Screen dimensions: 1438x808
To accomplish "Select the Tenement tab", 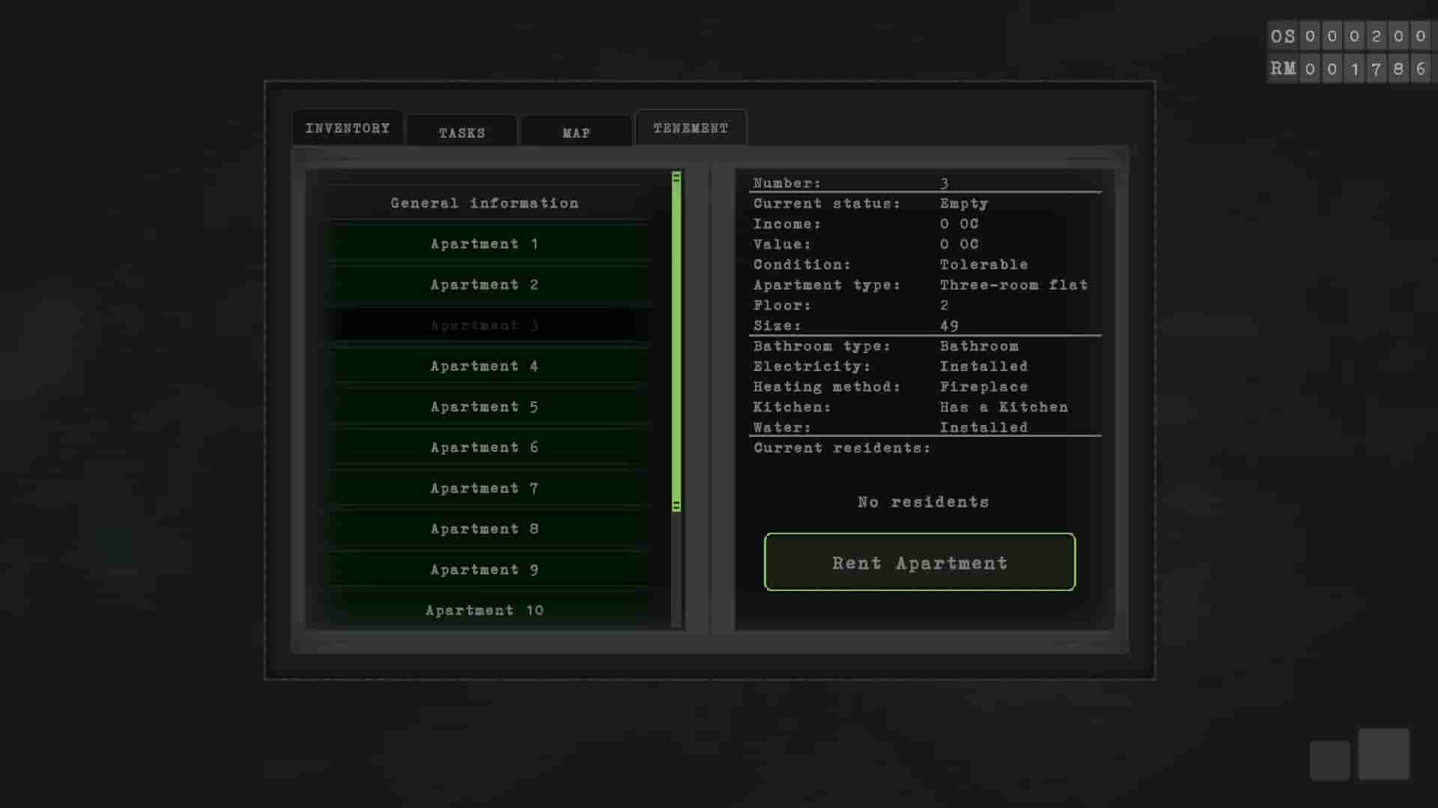I will click(x=691, y=128).
